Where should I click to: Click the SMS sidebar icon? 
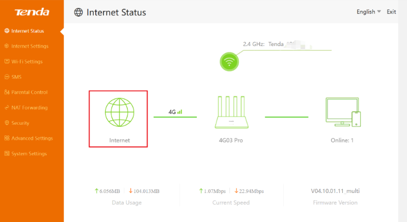click(x=7, y=77)
